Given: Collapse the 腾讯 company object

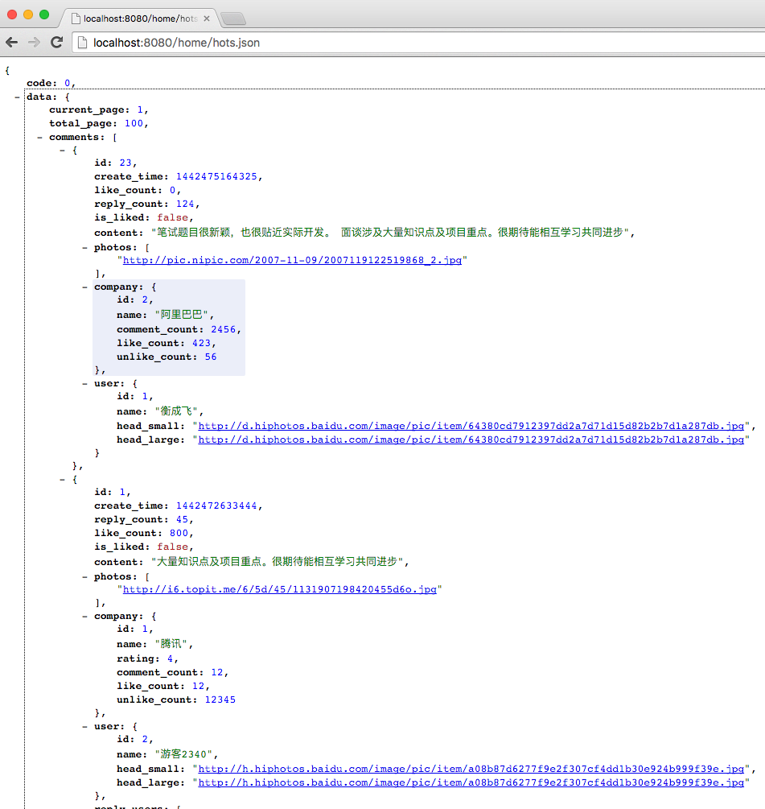Looking at the screenshot, I should tap(85, 616).
